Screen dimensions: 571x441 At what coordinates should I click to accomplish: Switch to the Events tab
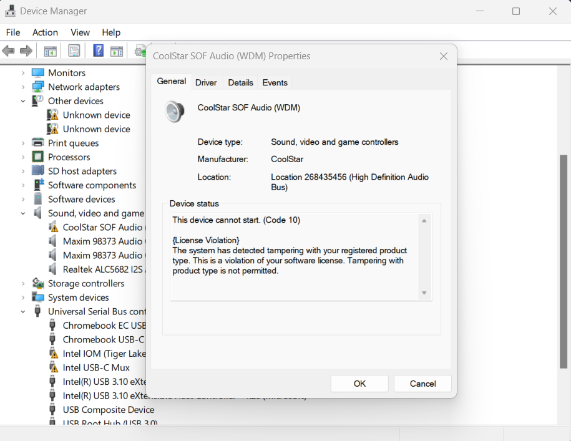[275, 82]
